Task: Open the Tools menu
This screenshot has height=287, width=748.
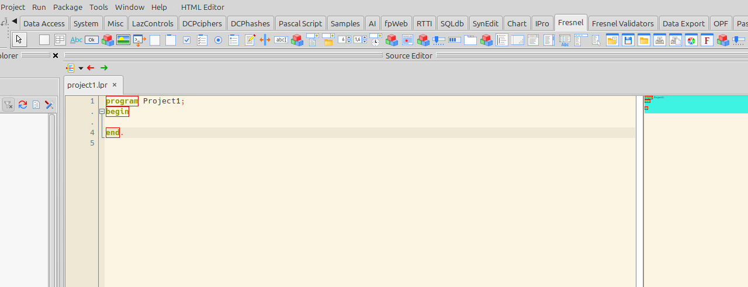Action: pyautogui.click(x=99, y=7)
